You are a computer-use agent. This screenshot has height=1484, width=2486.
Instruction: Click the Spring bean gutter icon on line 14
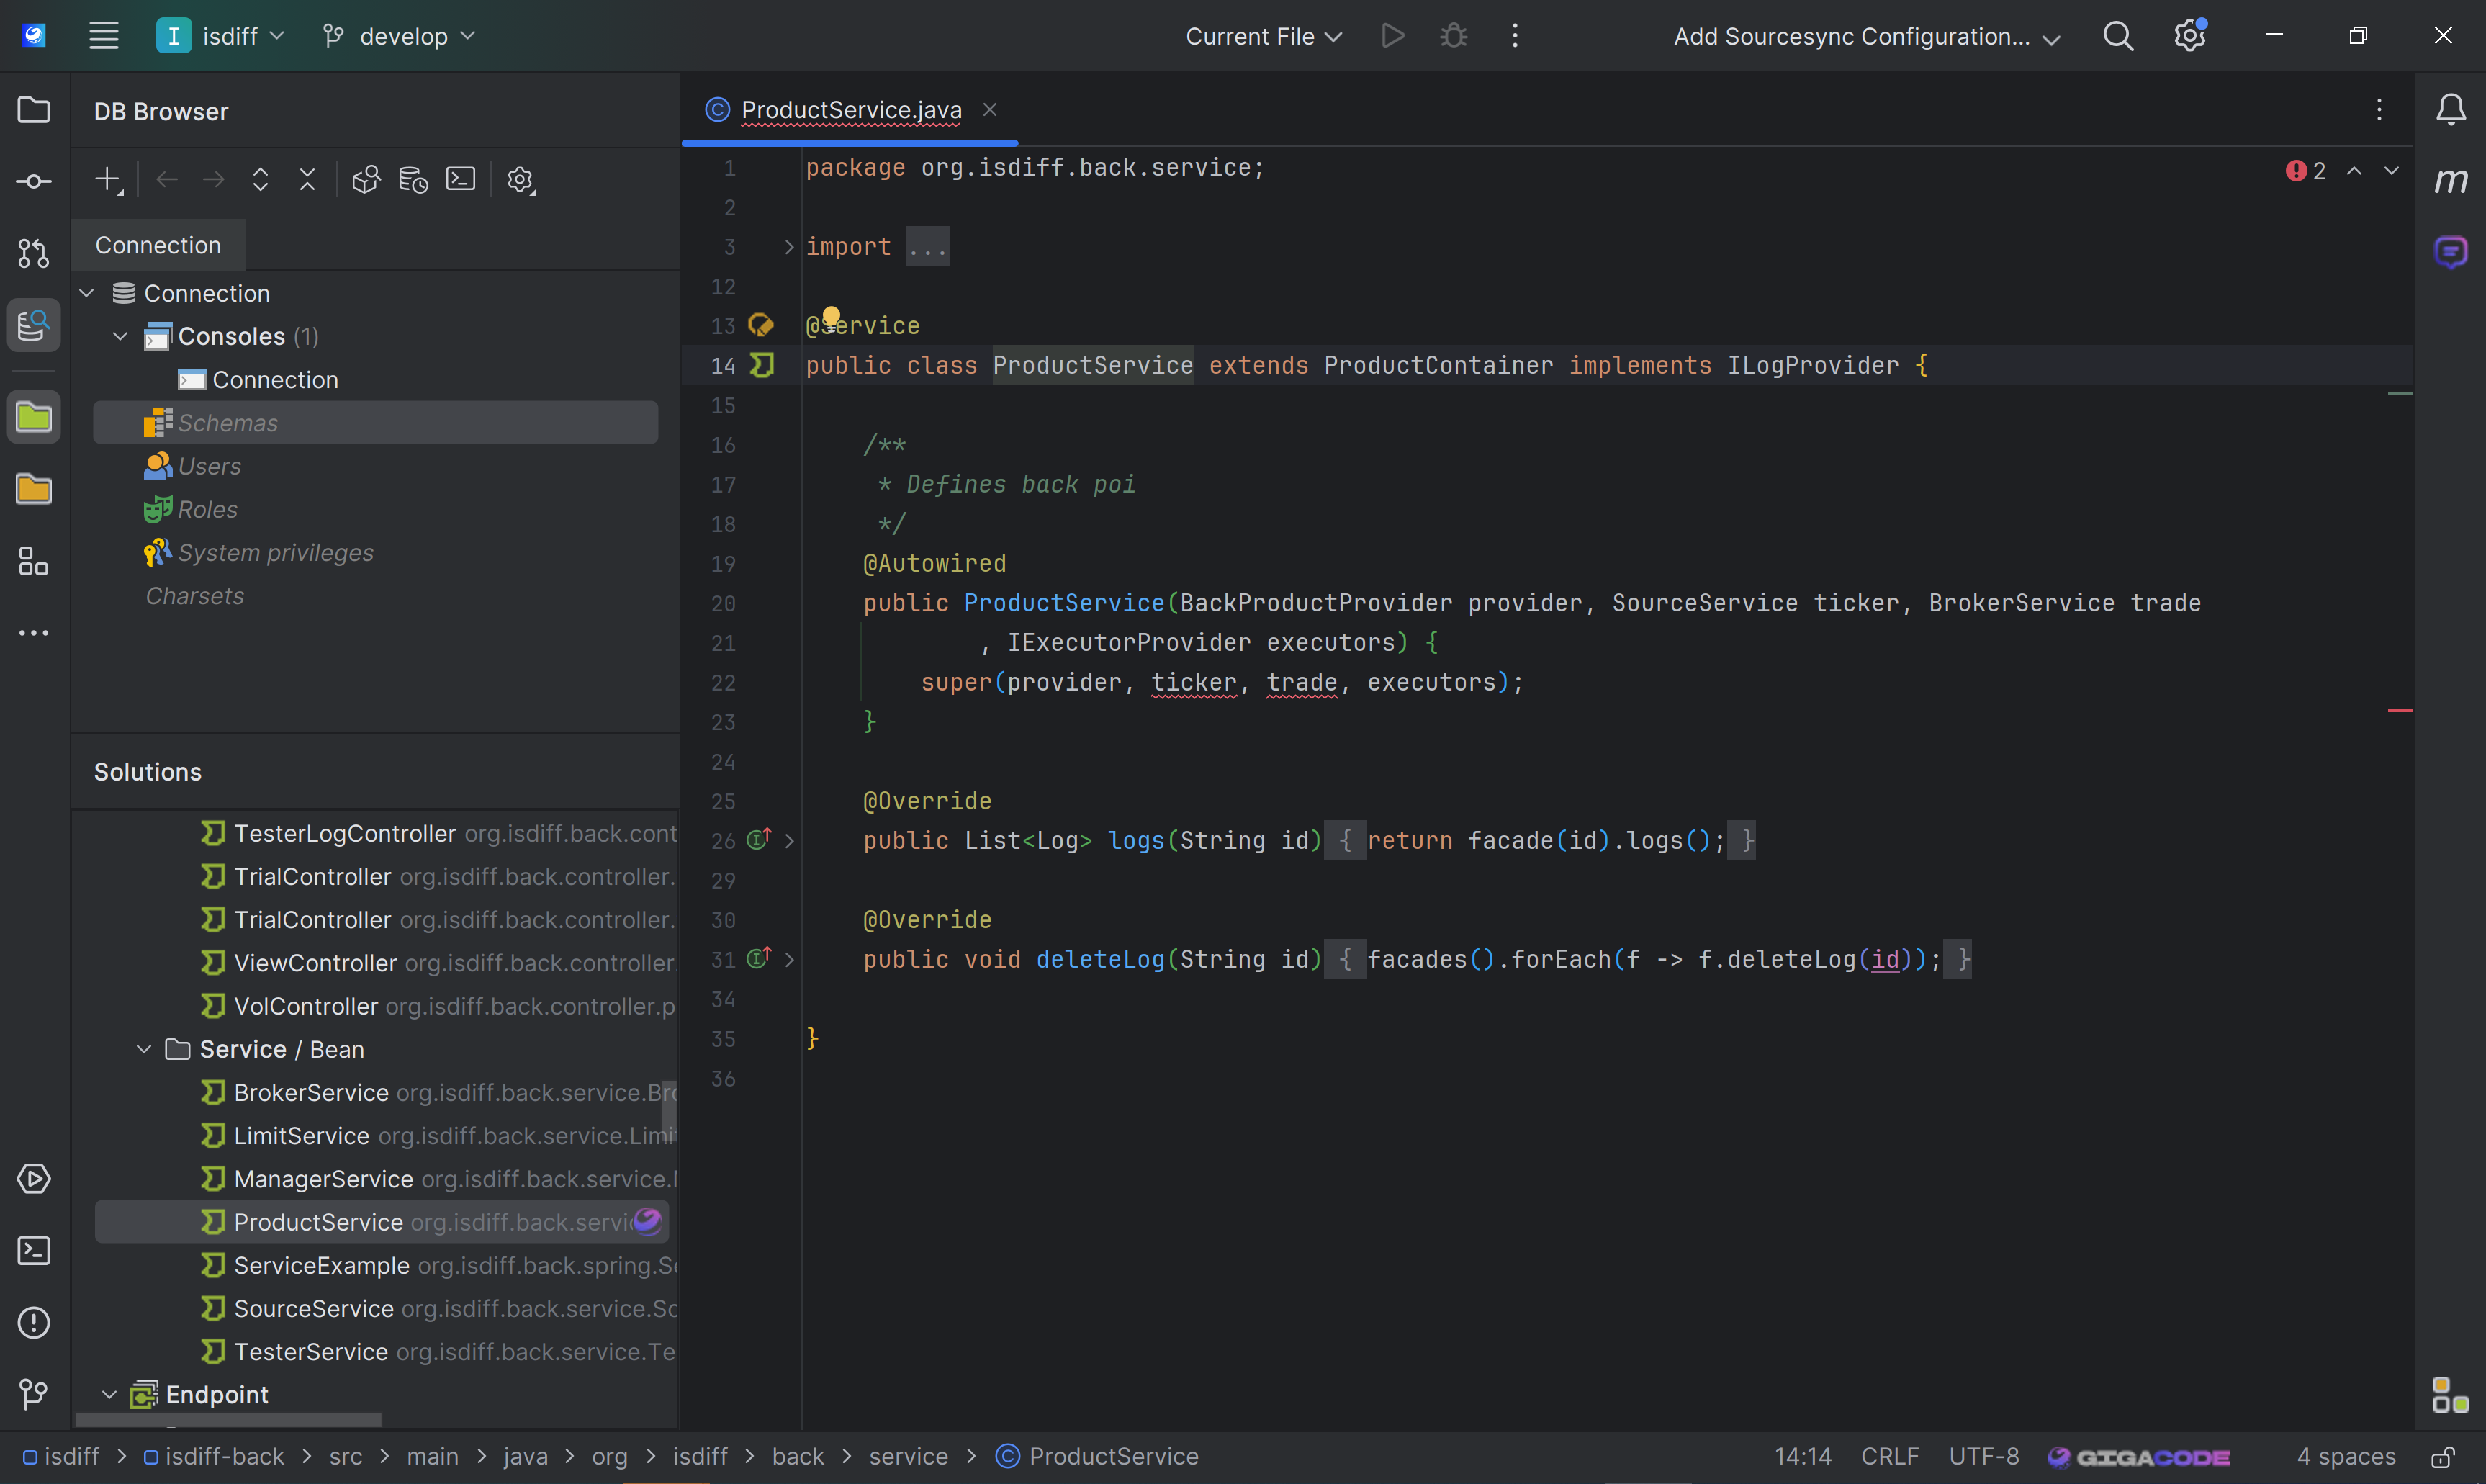pos(762,365)
